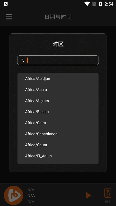This screenshot has height=206, width=116.
Task: Start playback with the play button
Action: (x=89, y=196)
